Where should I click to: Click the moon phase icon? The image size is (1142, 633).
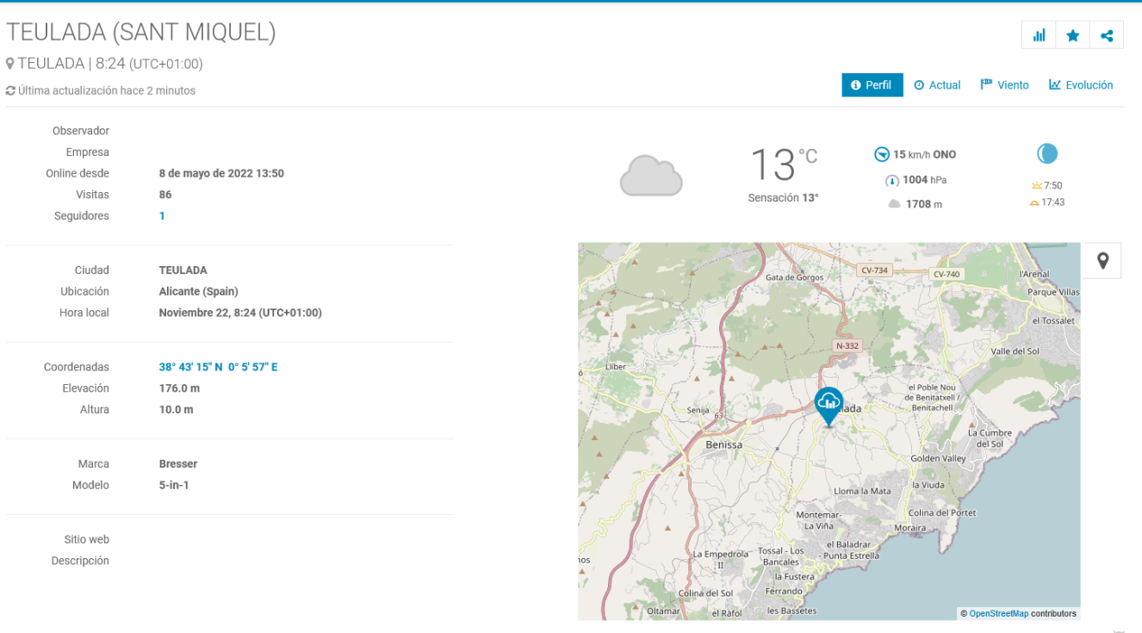1046,154
